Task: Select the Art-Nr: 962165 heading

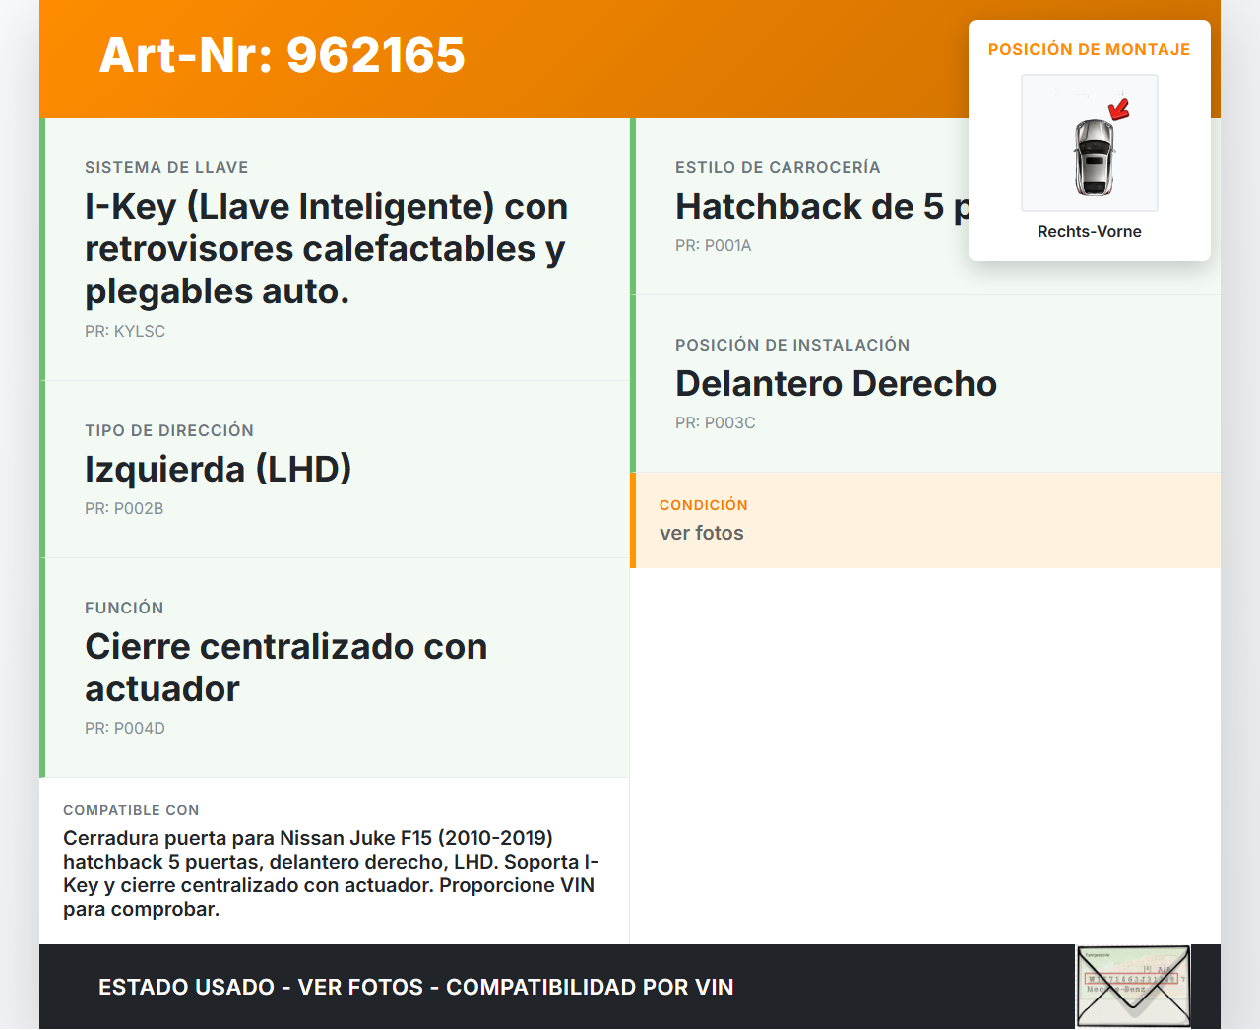Action: point(282,55)
